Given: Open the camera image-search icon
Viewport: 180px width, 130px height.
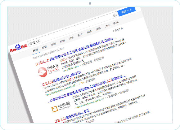Looking at the screenshot, I should [x=115, y=15].
